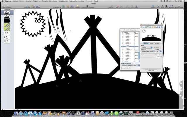Image resolution: width=187 pixels, height=117 pixels.
Task: Open the Hipervínculo inspector pane
Action: point(159,27)
